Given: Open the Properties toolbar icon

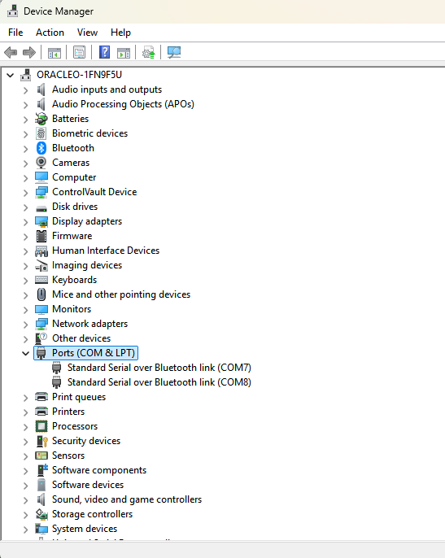Looking at the screenshot, I should coord(79,53).
